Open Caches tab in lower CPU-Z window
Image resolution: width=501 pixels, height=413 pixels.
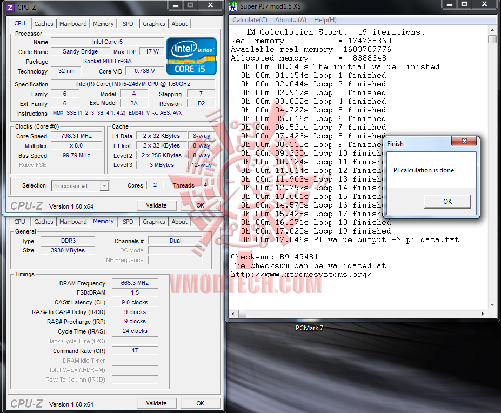[44, 222]
